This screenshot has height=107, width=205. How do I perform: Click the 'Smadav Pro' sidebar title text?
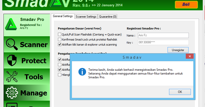pos(32,19)
